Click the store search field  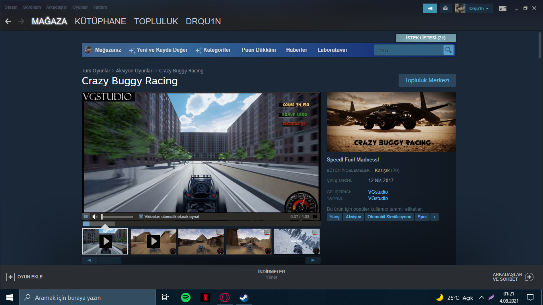pos(409,50)
